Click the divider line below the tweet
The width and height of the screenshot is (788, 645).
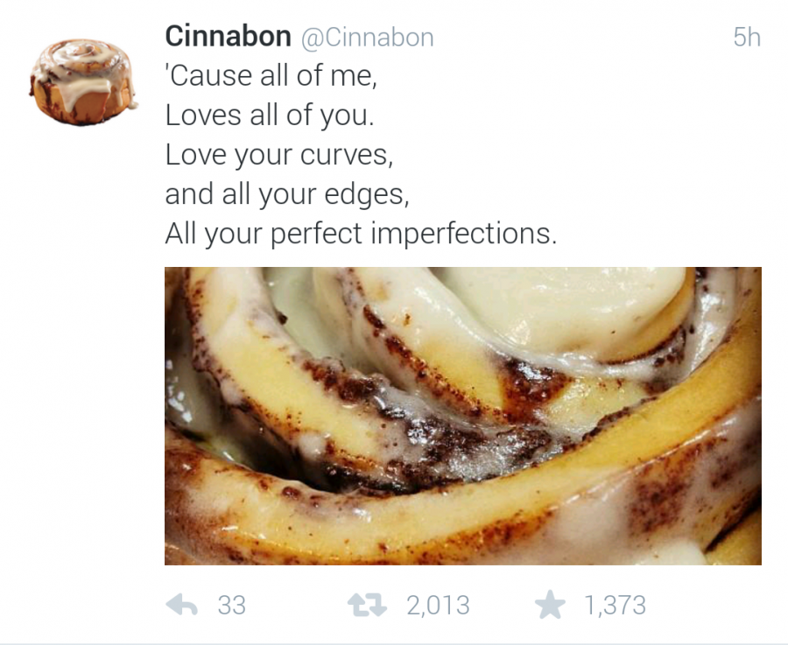click(x=394, y=643)
